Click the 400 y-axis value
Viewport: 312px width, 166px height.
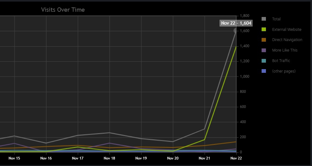[x=243, y=122]
